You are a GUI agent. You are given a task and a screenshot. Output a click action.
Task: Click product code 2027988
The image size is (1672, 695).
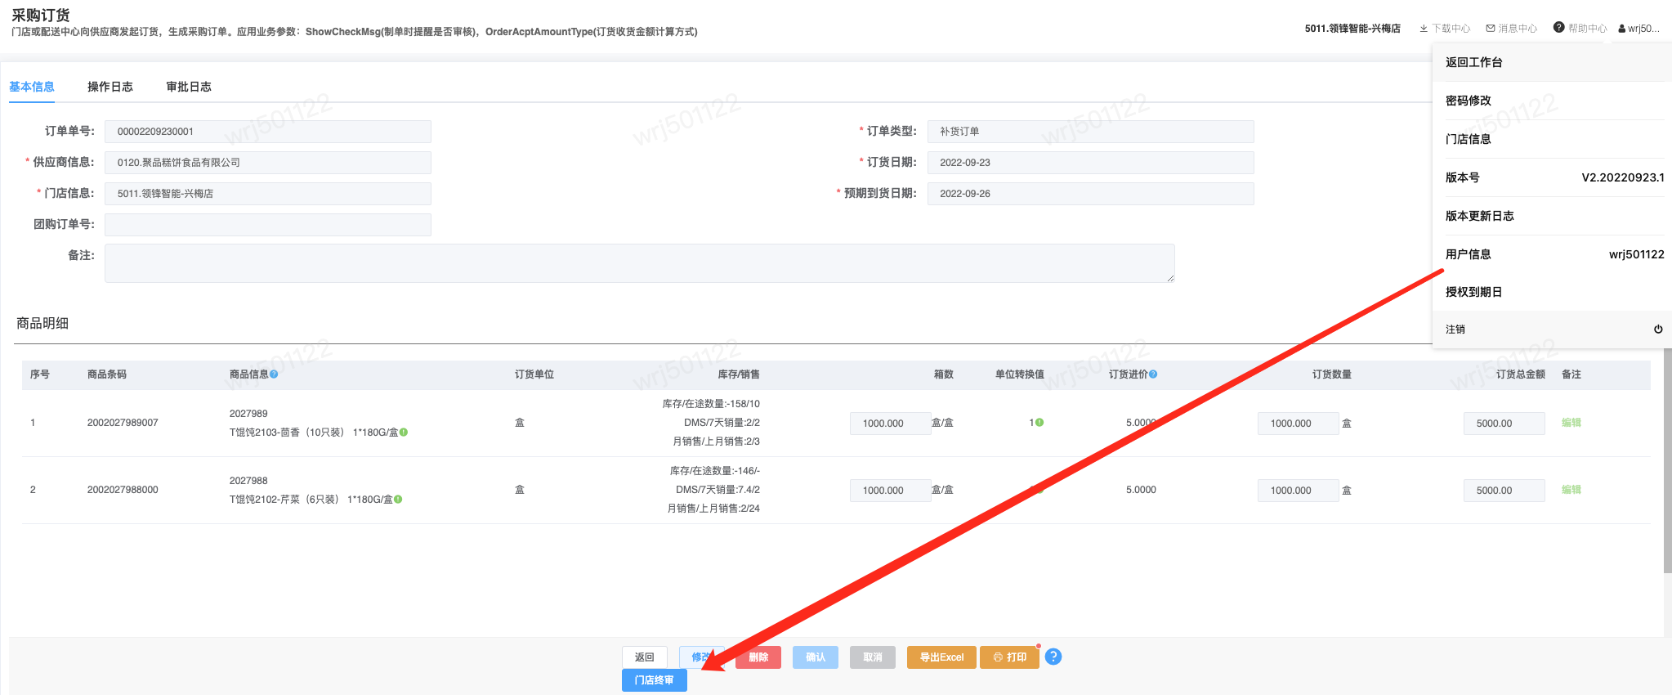pyautogui.click(x=248, y=481)
